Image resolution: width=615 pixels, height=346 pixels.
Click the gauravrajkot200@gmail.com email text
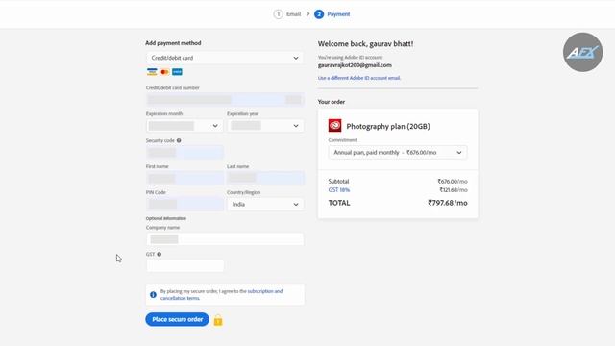(x=355, y=65)
